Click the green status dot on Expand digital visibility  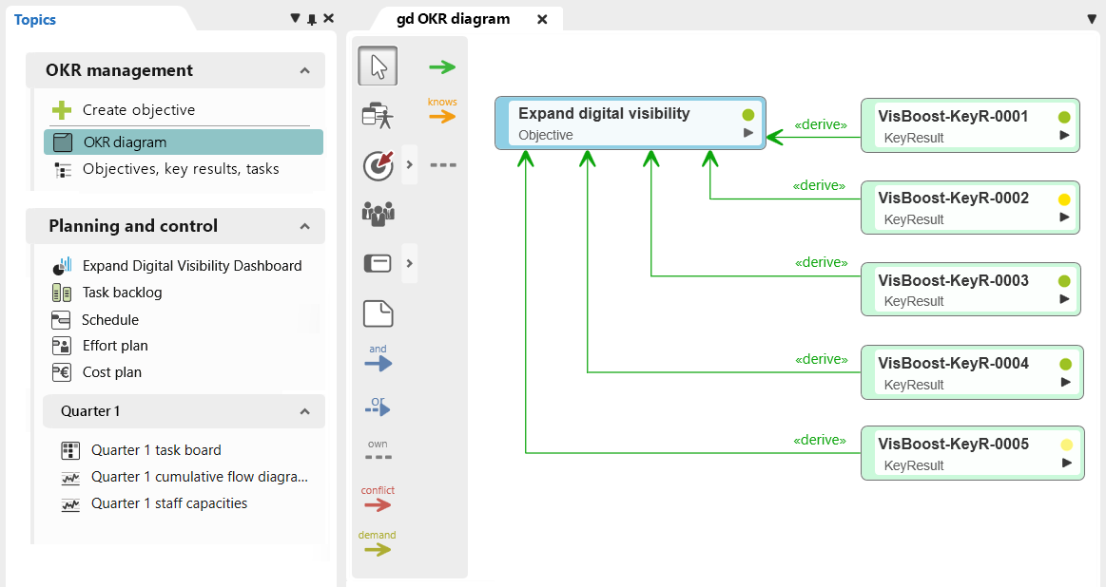748,115
